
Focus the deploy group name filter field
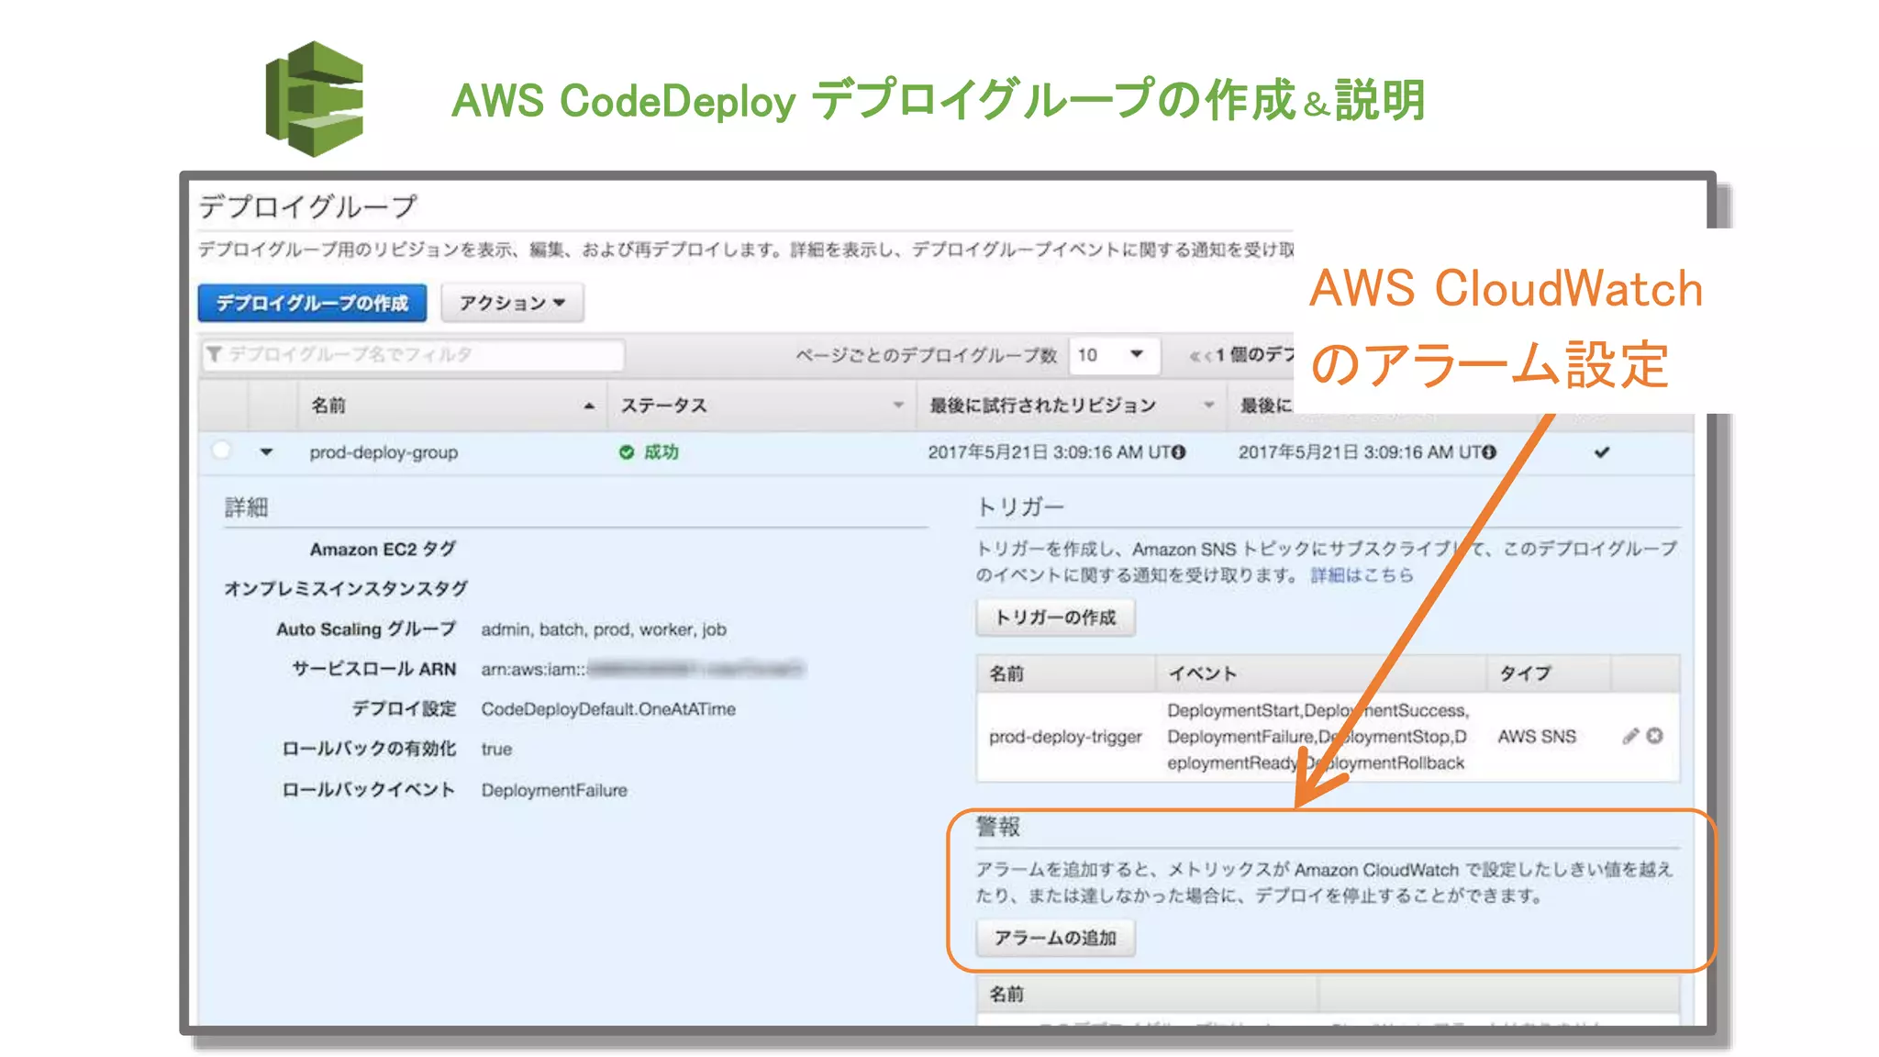pos(413,355)
